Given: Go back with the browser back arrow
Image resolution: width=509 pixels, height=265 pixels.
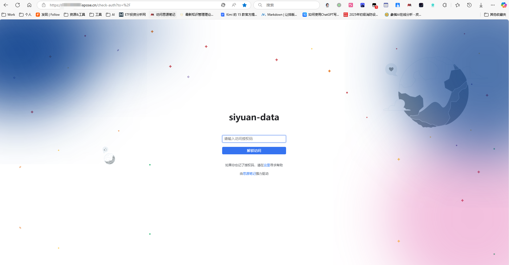Looking at the screenshot, I should click(6, 5).
